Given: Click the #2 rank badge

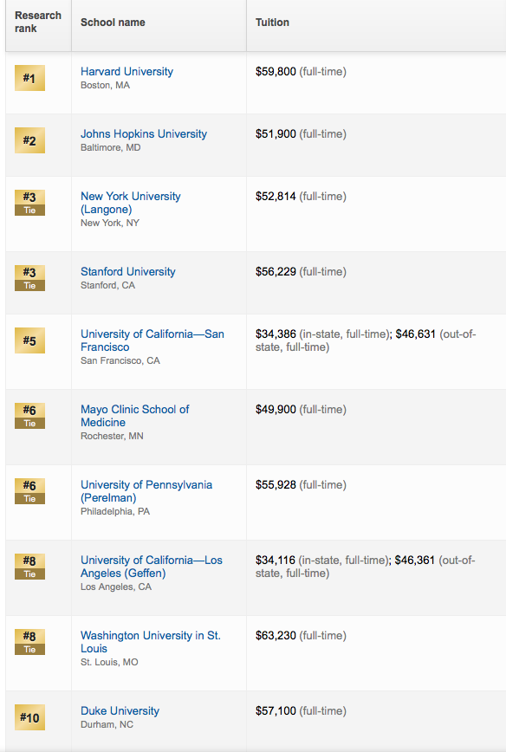Looking at the screenshot, I should click(29, 140).
